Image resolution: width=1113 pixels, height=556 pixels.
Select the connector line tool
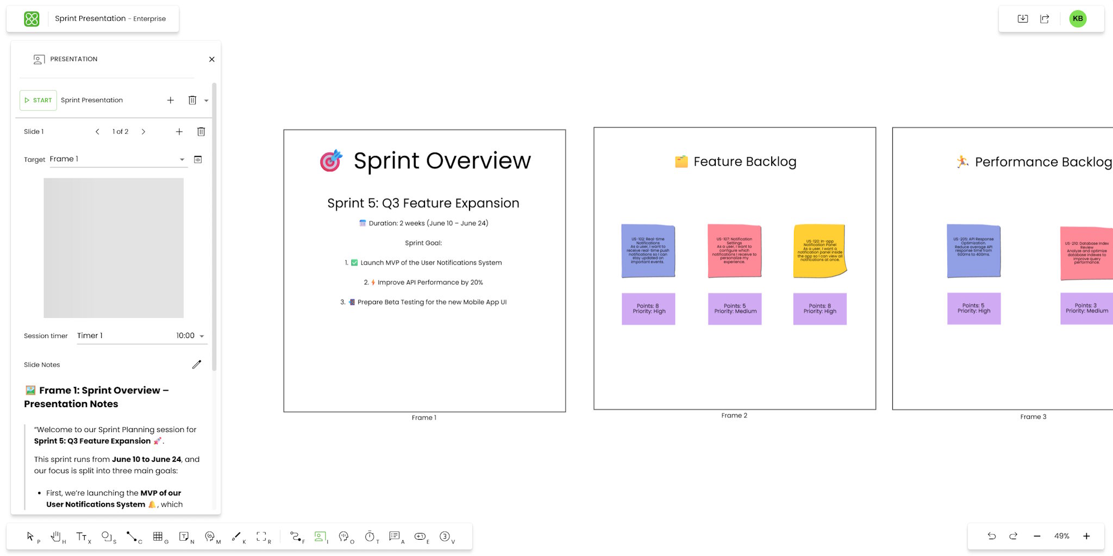pos(132,536)
